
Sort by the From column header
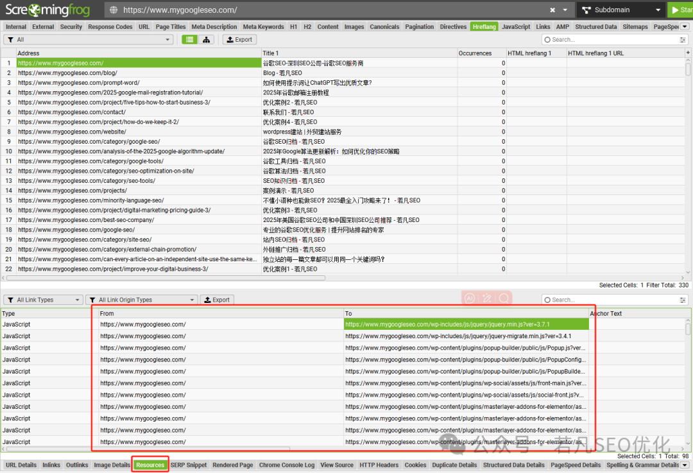221,313
